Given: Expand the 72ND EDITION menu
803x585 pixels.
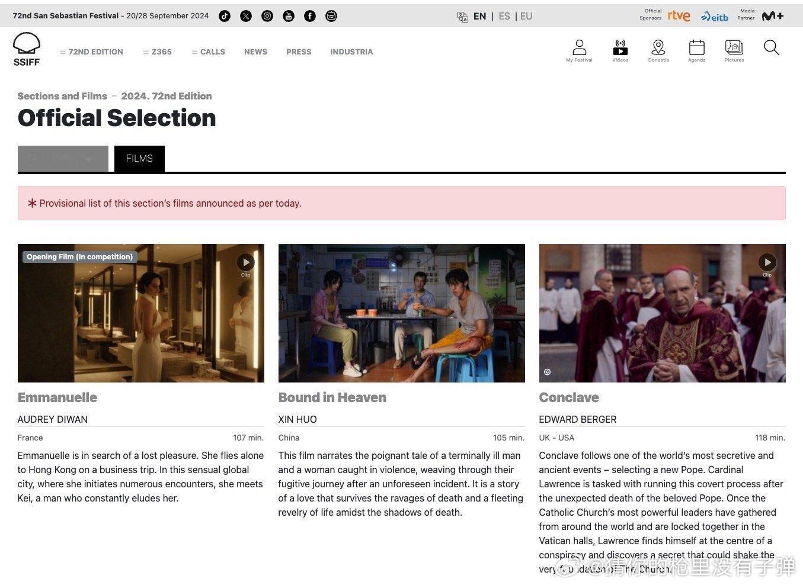Looking at the screenshot, I should [x=91, y=52].
